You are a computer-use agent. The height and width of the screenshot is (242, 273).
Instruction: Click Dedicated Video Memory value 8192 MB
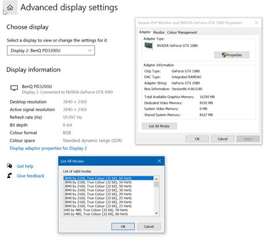pyautogui.click(x=206, y=103)
